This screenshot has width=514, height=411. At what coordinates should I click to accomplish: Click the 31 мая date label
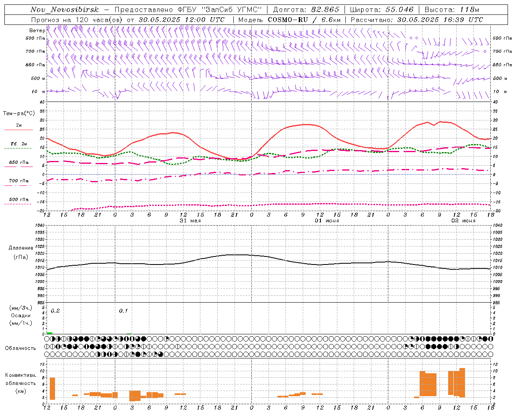pos(190,221)
